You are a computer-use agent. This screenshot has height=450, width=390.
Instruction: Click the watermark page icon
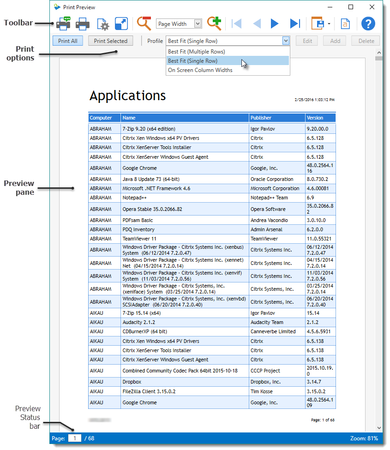point(345,24)
